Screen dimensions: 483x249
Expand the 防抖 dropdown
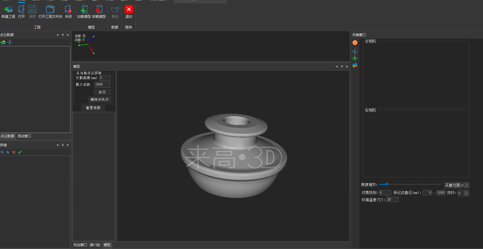click(x=466, y=193)
